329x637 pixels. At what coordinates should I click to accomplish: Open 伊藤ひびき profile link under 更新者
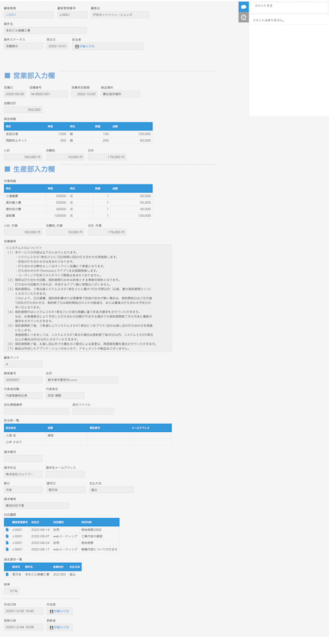click(61, 627)
